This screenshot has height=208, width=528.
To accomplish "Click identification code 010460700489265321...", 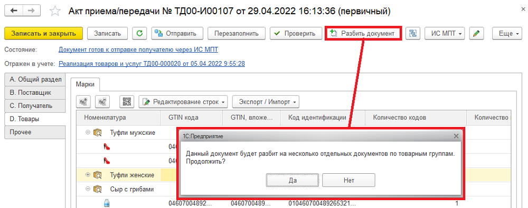I will coord(322,203).
